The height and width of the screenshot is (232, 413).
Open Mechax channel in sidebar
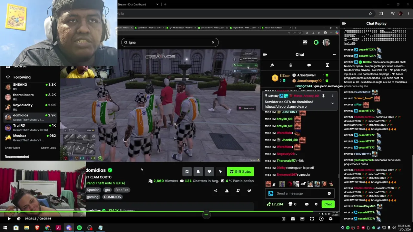(30, 138)
